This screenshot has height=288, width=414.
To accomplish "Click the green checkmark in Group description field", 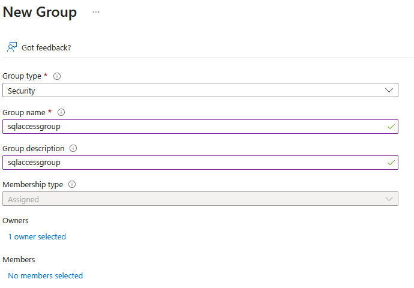I will click(391, 163).
